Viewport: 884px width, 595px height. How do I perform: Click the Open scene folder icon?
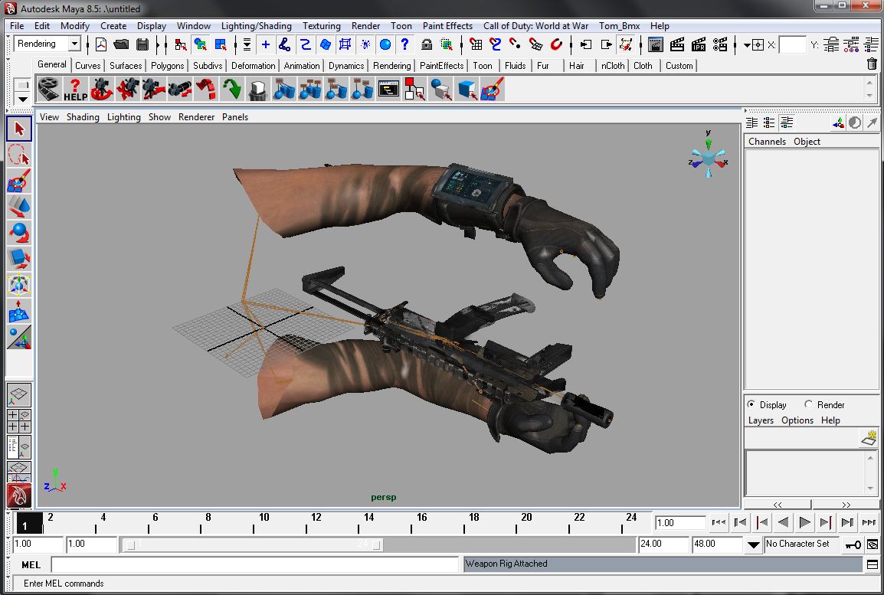[121, 44]
